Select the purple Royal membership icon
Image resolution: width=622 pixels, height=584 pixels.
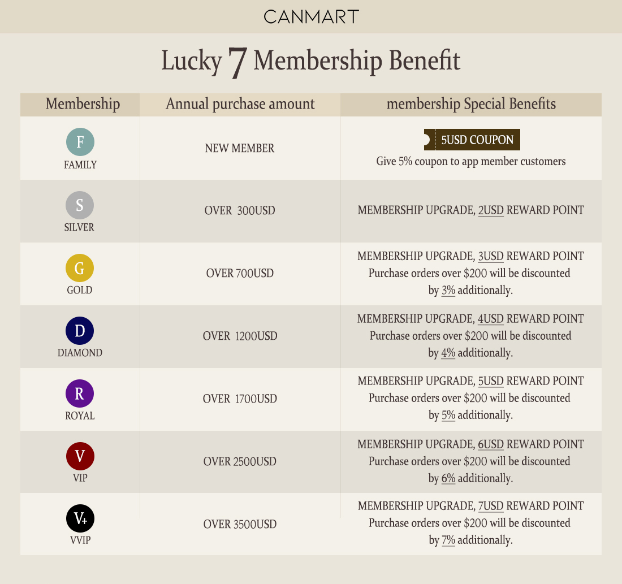click(x=80, y=393)
